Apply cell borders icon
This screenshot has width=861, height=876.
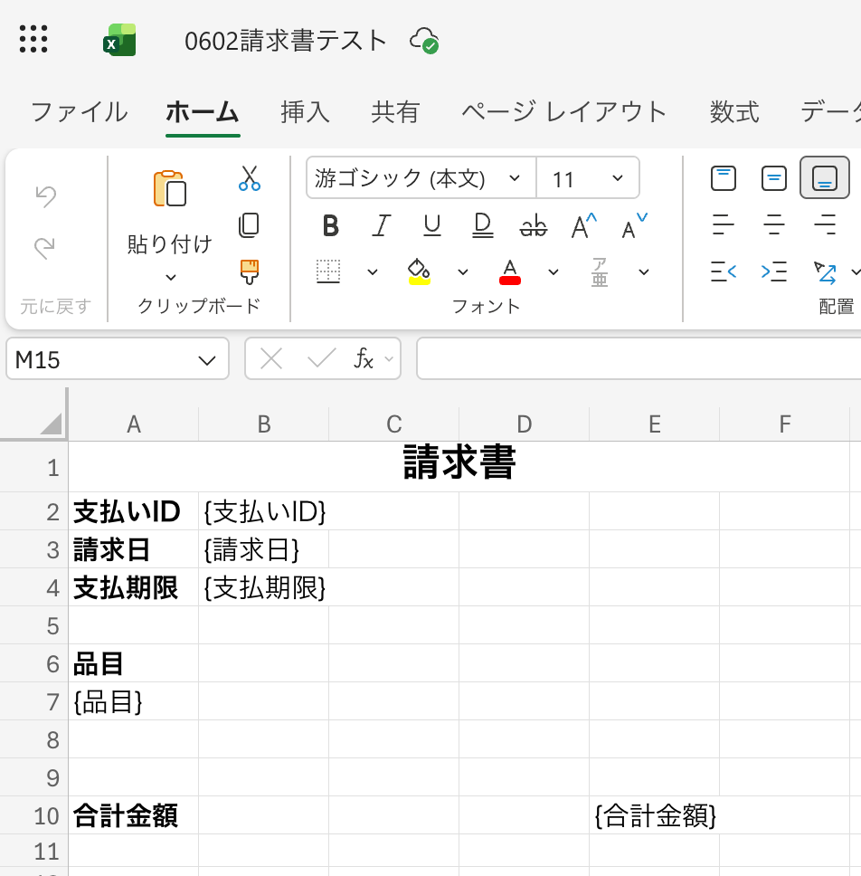(x=328, y=272)
